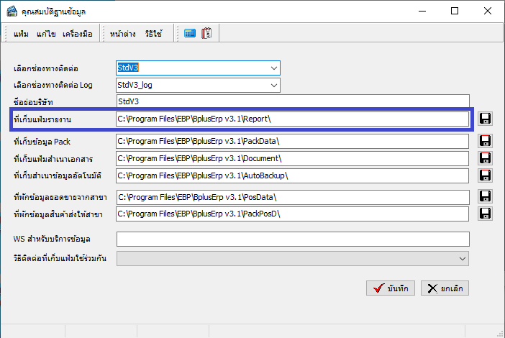Click the ชื่อย่อบริษัท input field
Screen dimensions: 505x338
click(x=292, y=102)
